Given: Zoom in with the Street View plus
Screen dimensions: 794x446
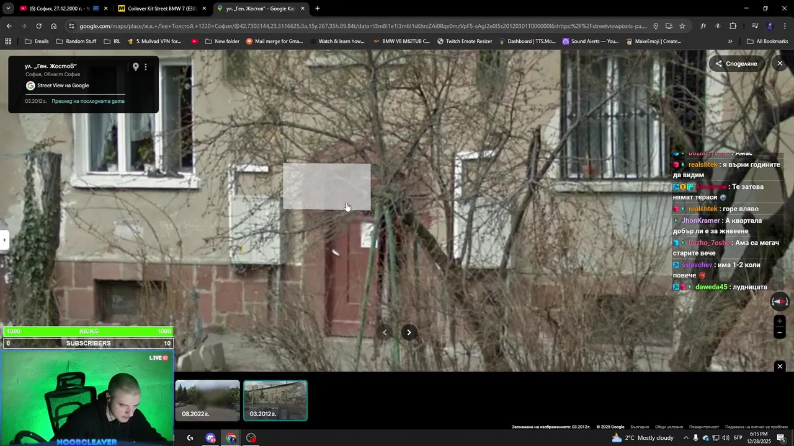Looking at the screenshot, I should click(x=780, y=321).
